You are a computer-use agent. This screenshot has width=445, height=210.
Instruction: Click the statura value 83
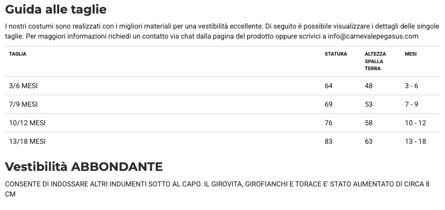[329, 141]
